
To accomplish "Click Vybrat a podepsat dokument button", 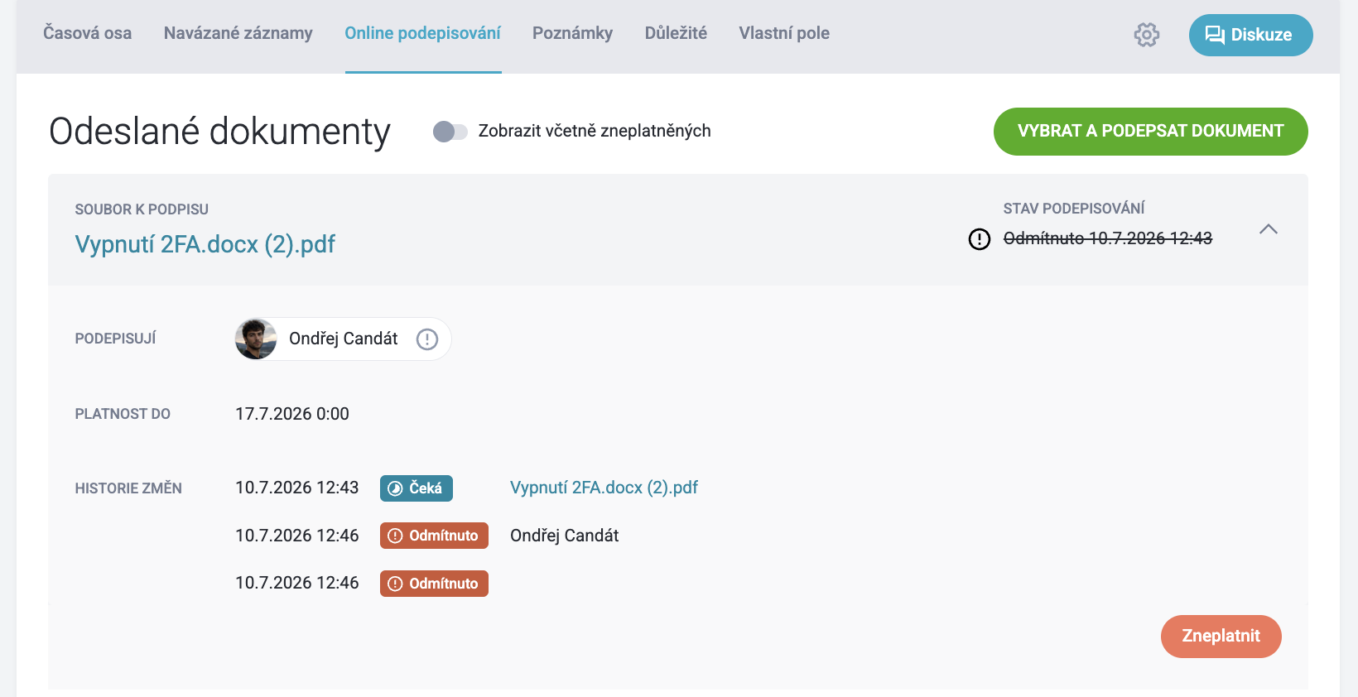I will pyautogui.click(x=1151, y=132).
